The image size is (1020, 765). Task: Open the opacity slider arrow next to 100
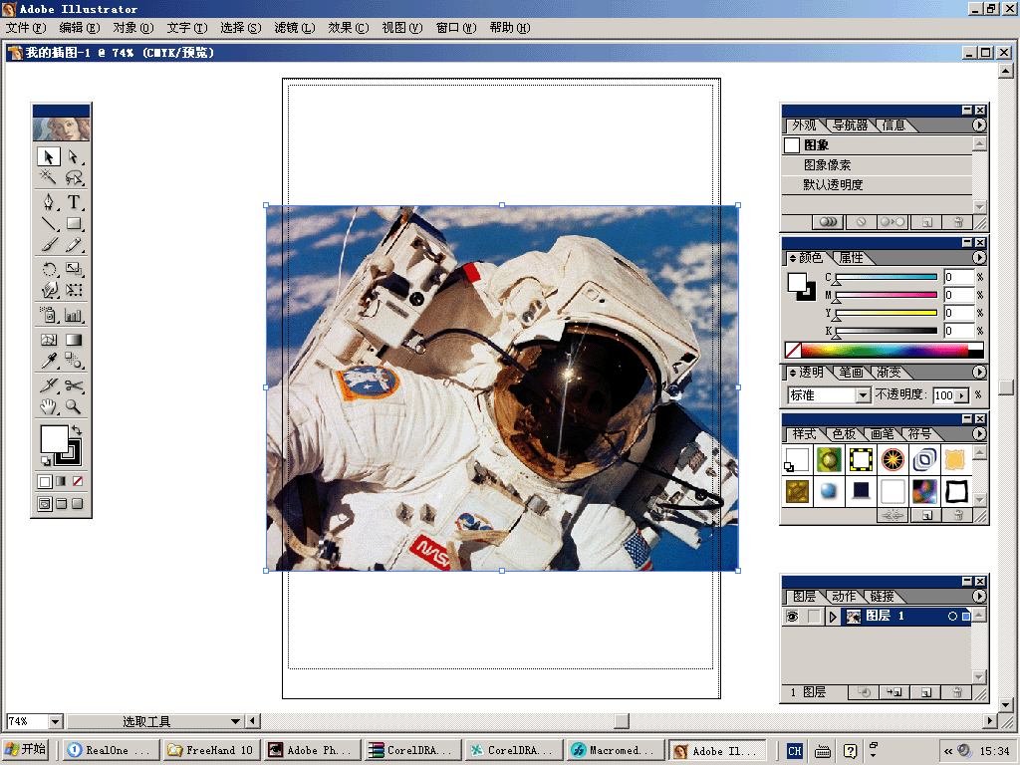pyautogui.click(x=961, y=394)
